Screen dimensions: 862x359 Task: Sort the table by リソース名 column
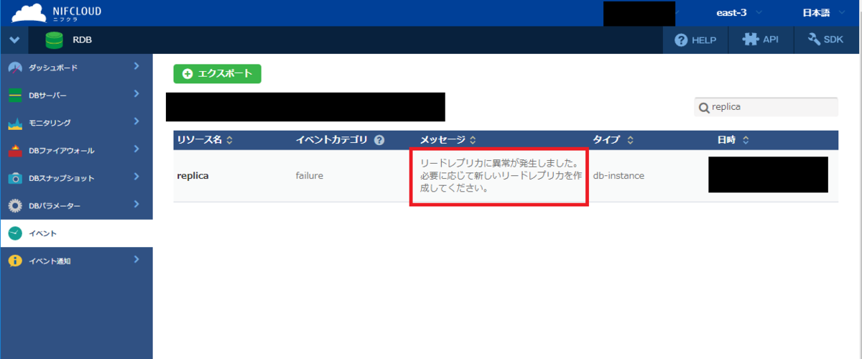coord(205,140)
